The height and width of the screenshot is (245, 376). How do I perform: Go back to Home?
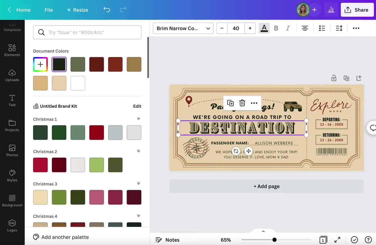click(19, 10)
